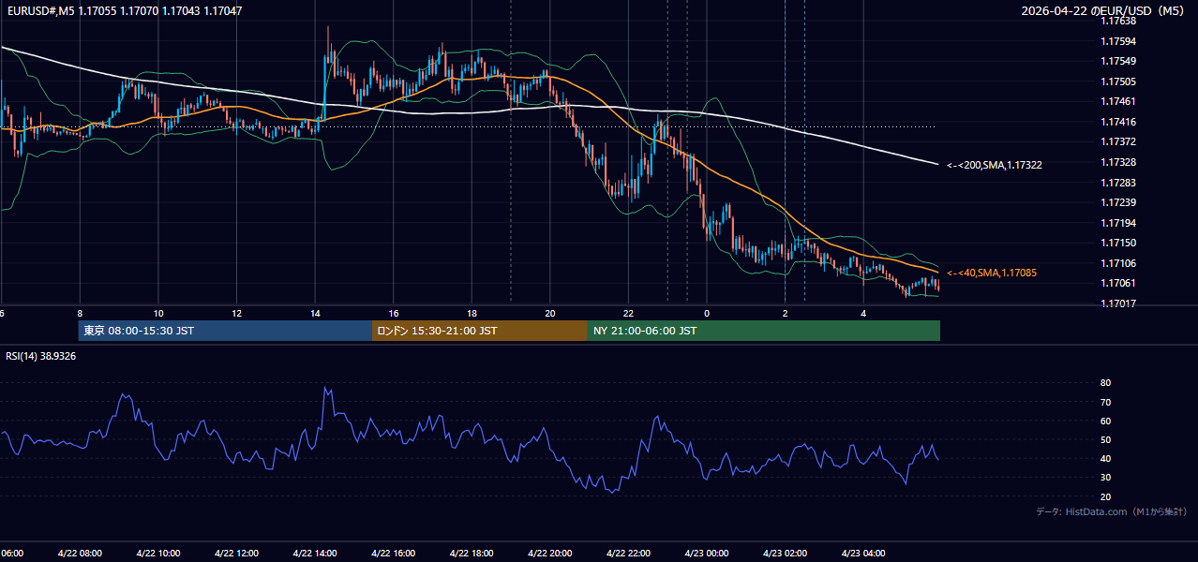Viewport: 1198px width, 562px height.
Task: Click the 4/23 04:00 date axis label
Action: (x=863, y=554)
